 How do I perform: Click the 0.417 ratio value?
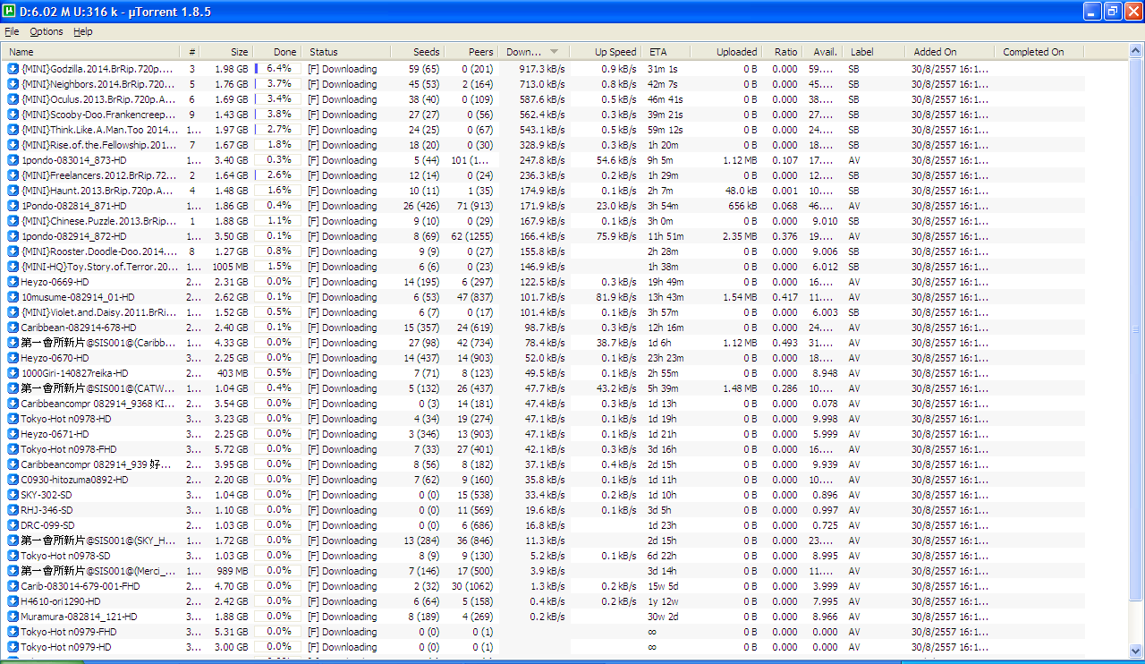[785, 297]
